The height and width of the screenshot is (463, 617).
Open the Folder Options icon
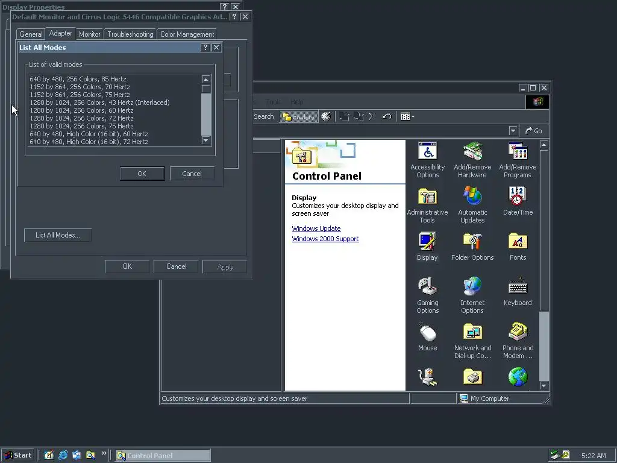coord(472,247)
